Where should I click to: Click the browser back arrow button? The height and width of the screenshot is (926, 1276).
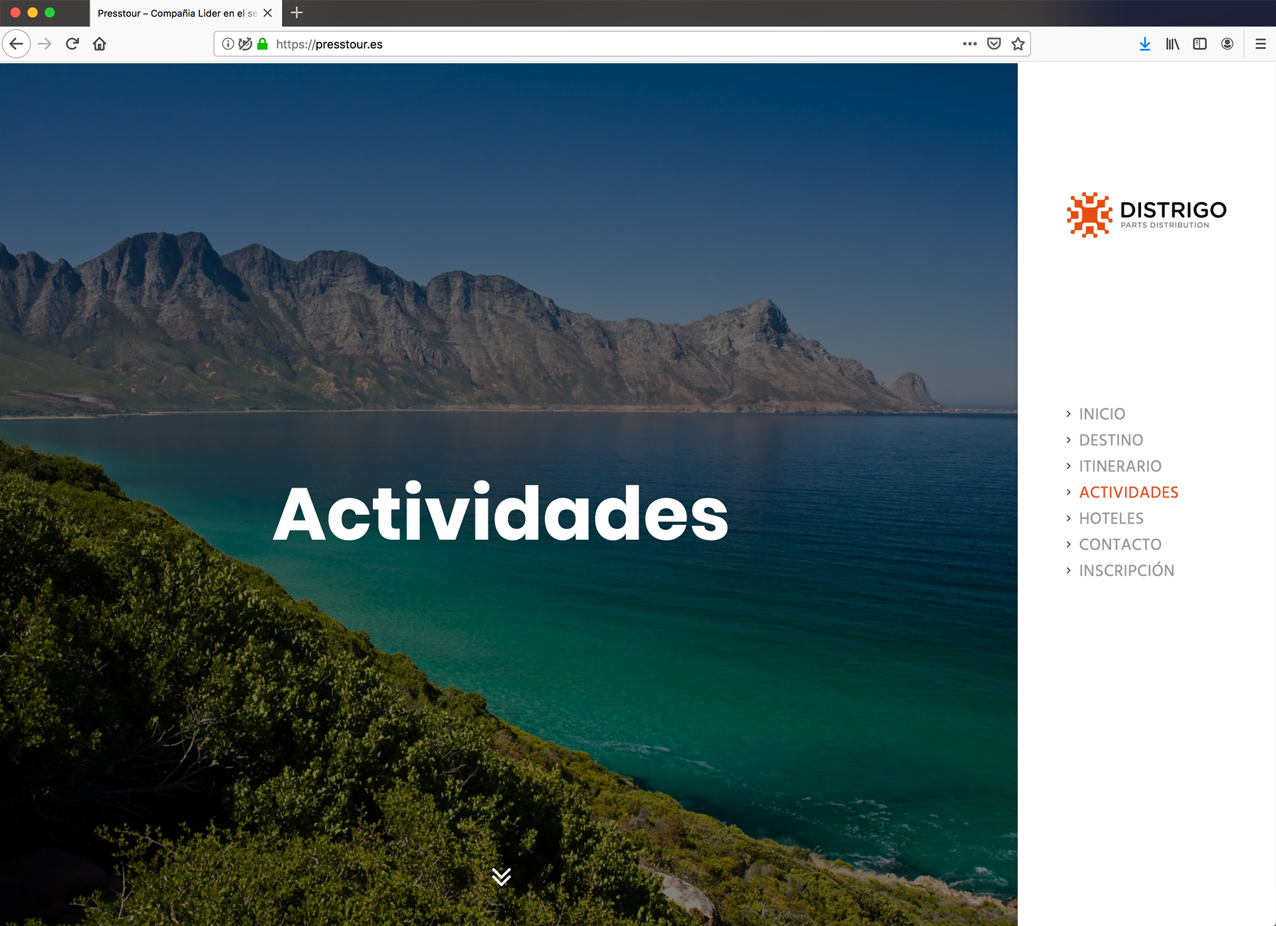[17, 44]
